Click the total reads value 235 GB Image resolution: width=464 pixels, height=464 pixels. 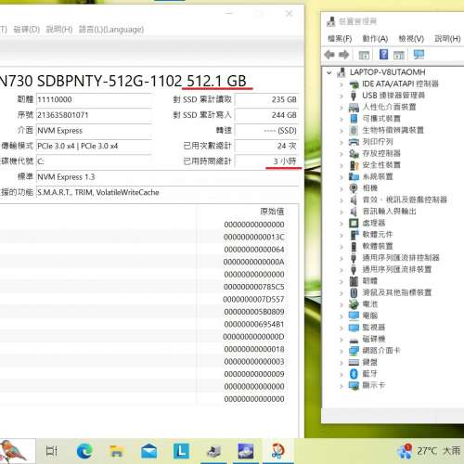pyautogui.click(x=266, y=99)
